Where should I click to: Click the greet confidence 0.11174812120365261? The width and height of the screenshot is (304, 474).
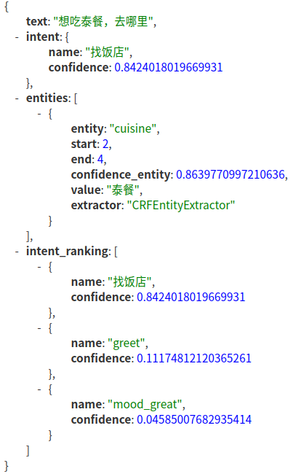[194, 359]
